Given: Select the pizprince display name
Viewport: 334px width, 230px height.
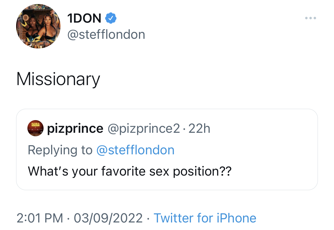Looking at the screenshot, I should pyautogui.click(x=75, y=129).
